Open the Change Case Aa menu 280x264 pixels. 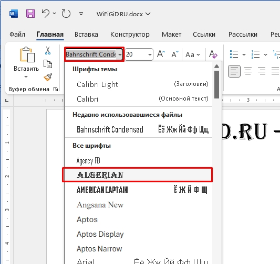pyautogui.click(x=193, y=54)
